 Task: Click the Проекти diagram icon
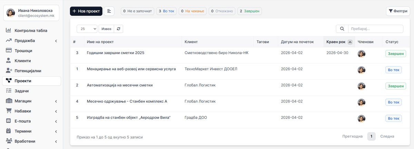click(x=9, y=81)
